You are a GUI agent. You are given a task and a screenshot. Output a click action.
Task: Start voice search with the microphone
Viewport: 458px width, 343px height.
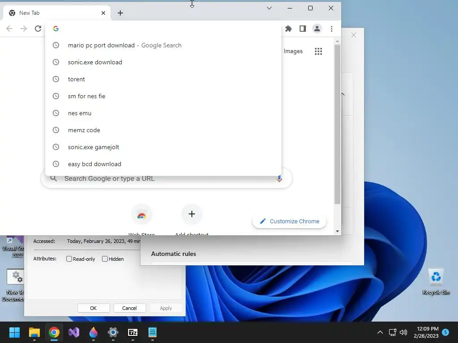[x=279, y=179]
